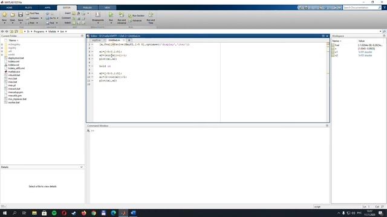Click bin in the folder path

62,31
